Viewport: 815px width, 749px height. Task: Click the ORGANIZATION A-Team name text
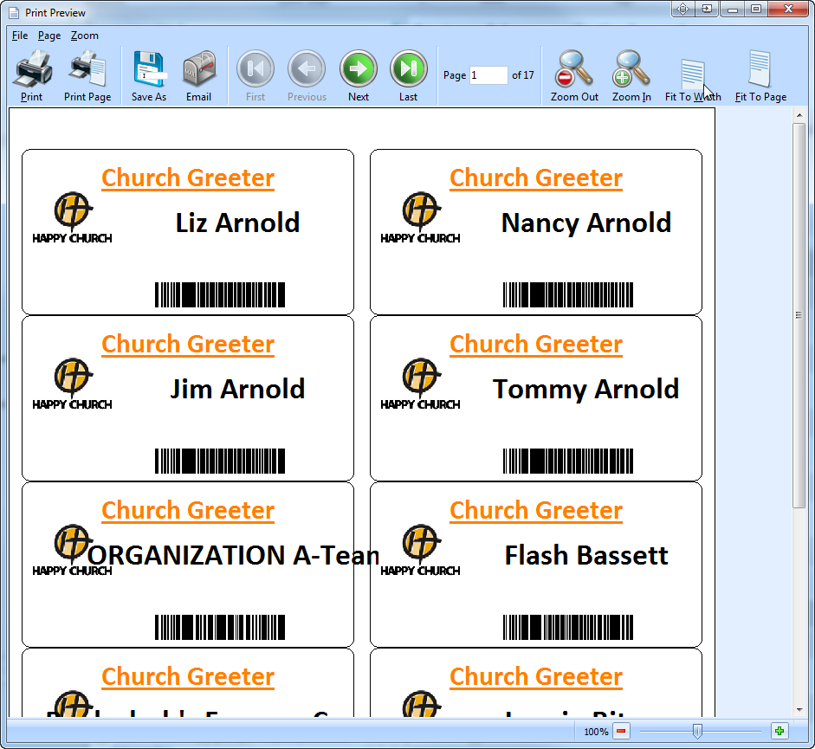(233, 556)
